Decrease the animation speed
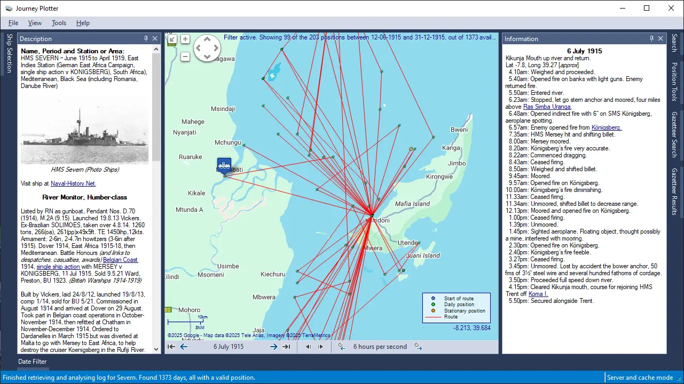Viewport: 684px width, 384px height. 342,347
